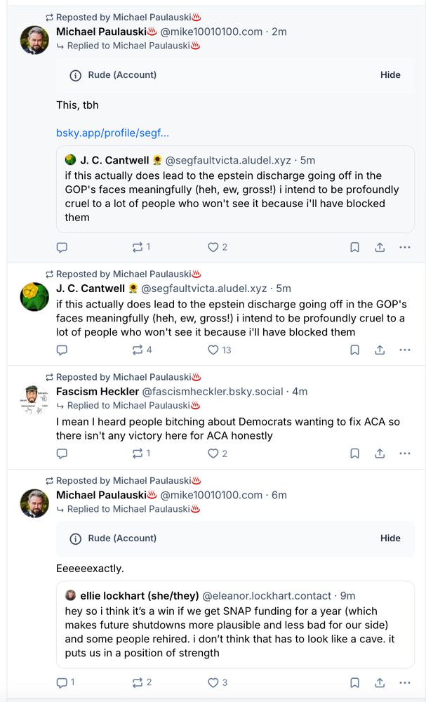
Task: Open Fascism Heckler's profile name link
Action: click(98, 391)
